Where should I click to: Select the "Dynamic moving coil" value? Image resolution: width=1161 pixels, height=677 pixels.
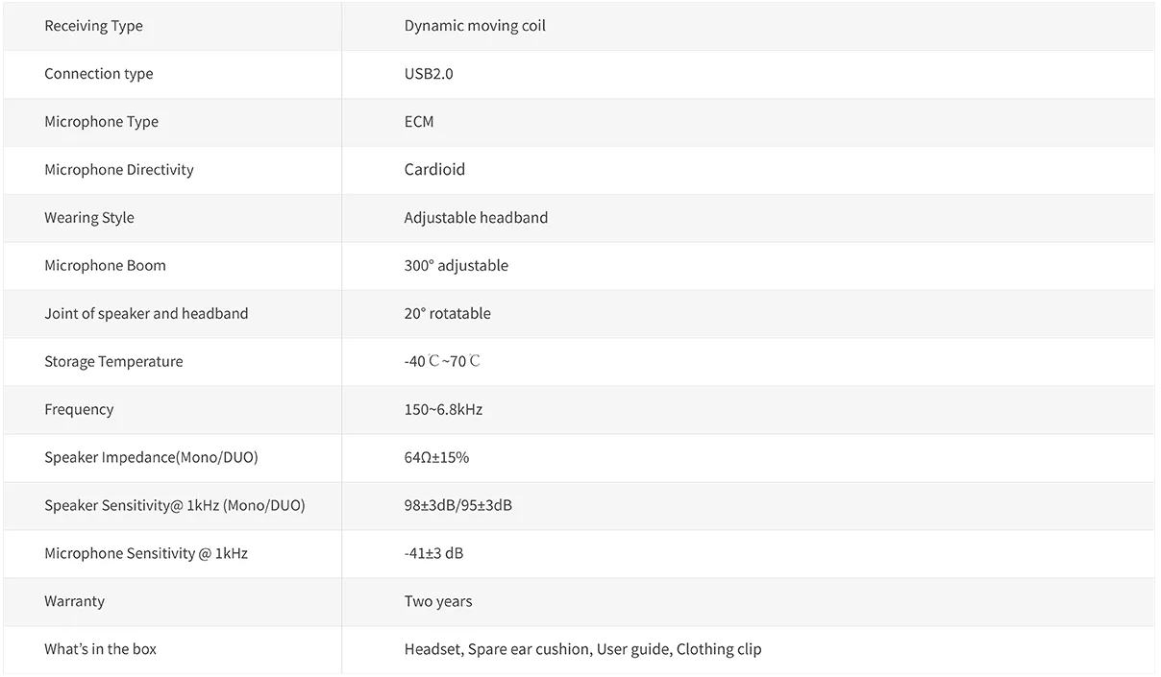click(x=475, y=26)
